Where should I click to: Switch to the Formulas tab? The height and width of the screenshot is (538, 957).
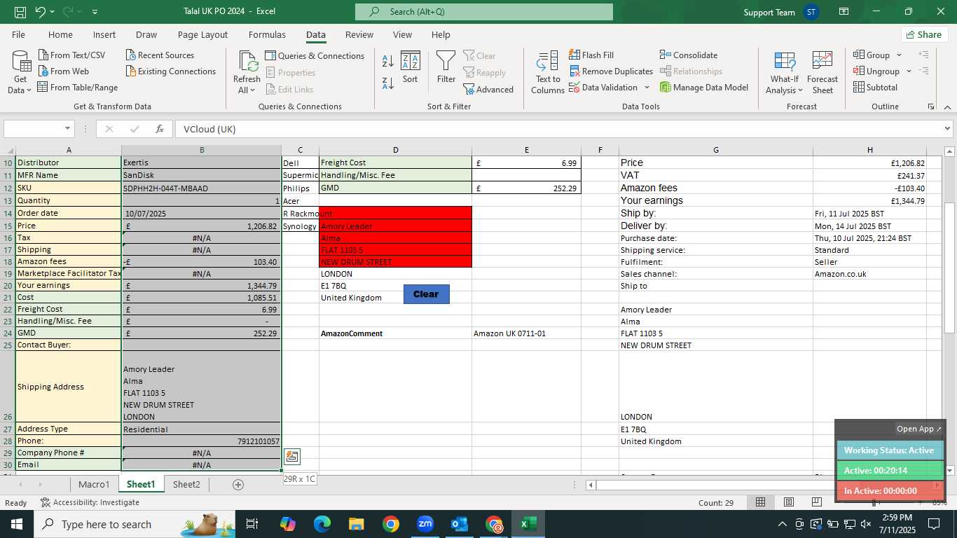click(x=267, y=34)
